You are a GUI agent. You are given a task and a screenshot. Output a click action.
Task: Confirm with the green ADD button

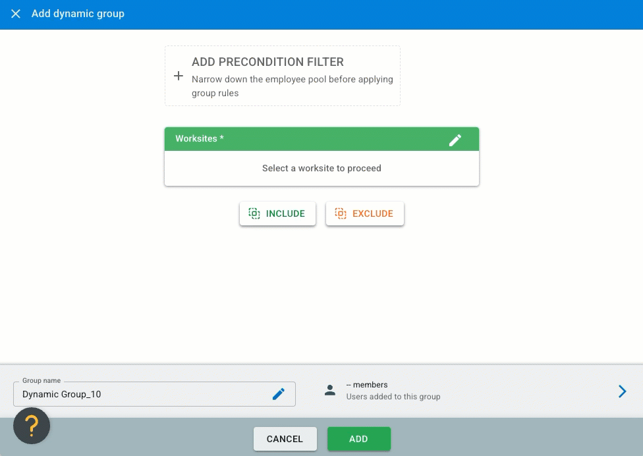359,439
